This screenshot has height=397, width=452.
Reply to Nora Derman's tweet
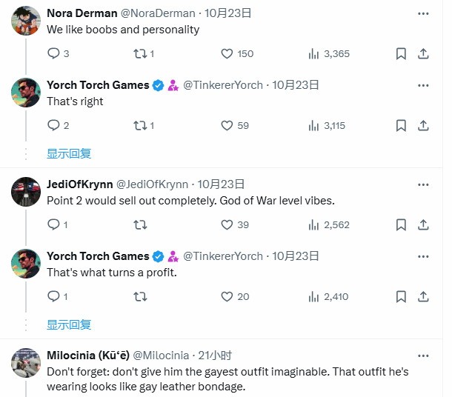(53, 53)
